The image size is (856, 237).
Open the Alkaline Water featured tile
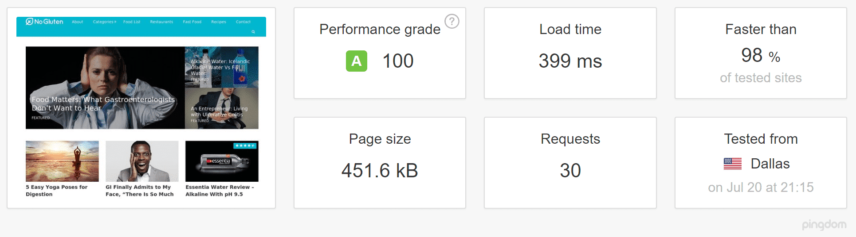pyautogui.click(x=221, y=67)
